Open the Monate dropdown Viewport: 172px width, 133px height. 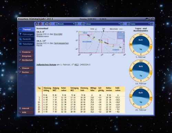(x=66, y=24)
